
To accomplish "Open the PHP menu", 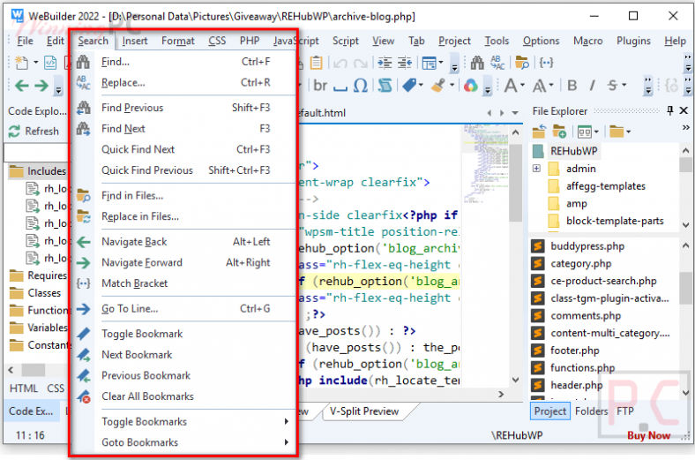I will pos(250,41).
